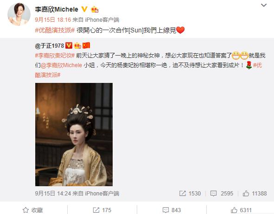
Task: Open the #李嘉欣贵妃妆# hashtag
Action: (55, 56)
